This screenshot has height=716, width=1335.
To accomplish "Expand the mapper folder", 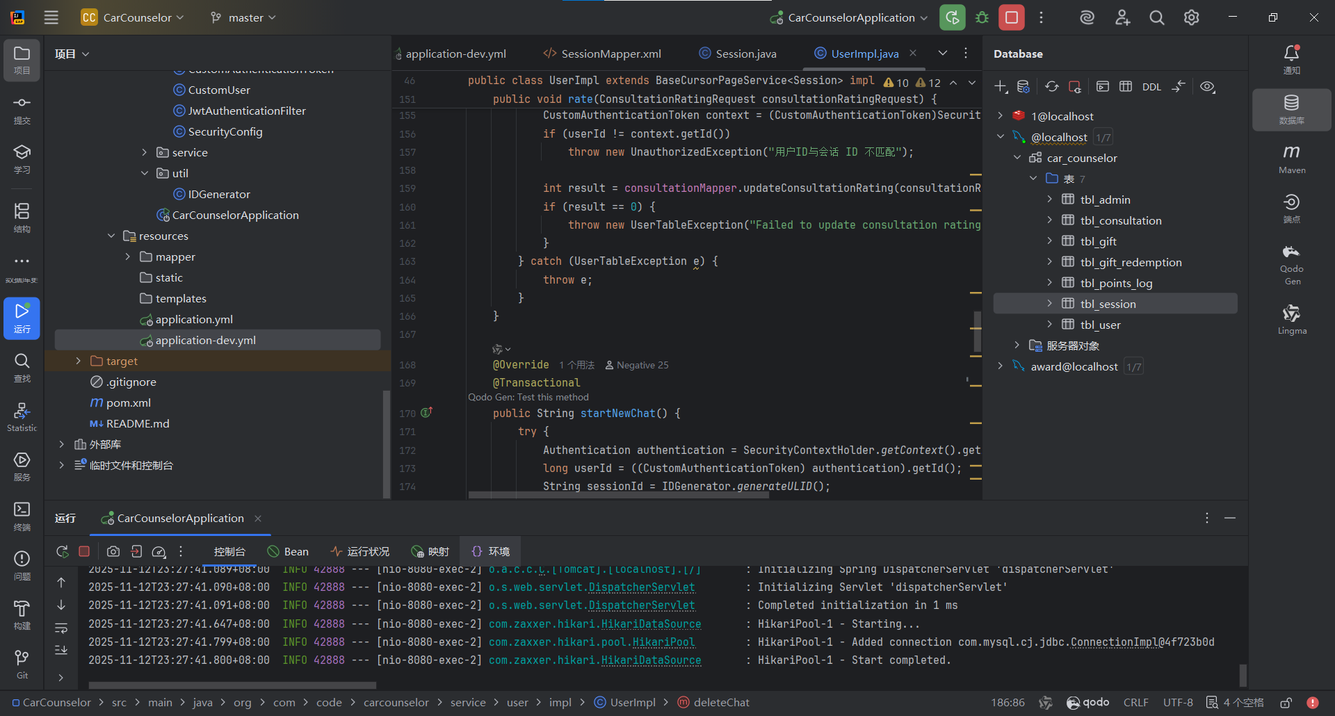I will tap(127, 257).
